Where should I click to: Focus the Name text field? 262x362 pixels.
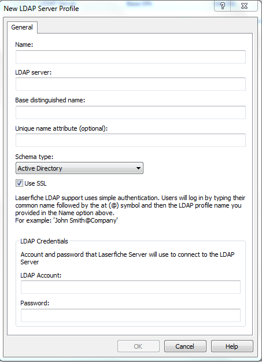(x=131, y=57)
